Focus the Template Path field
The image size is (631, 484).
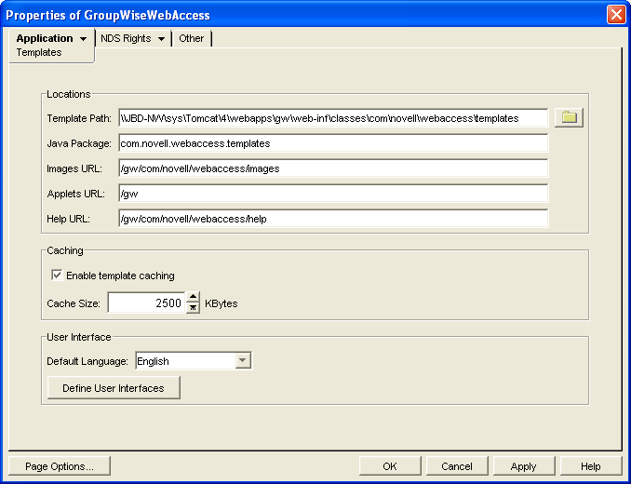333,118
